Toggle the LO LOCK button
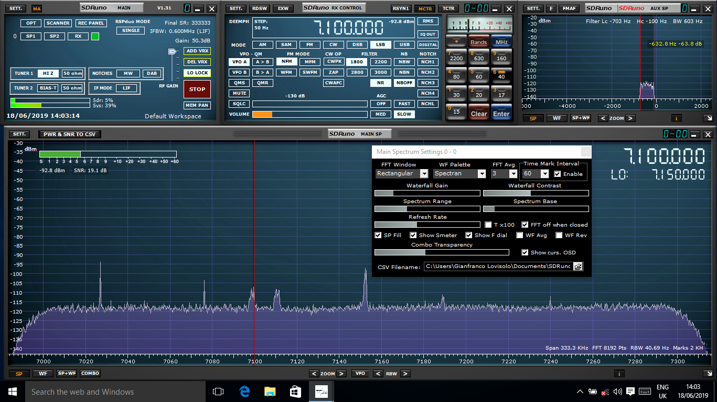This screenshot has width=717, height=402. tap(197, 73)
